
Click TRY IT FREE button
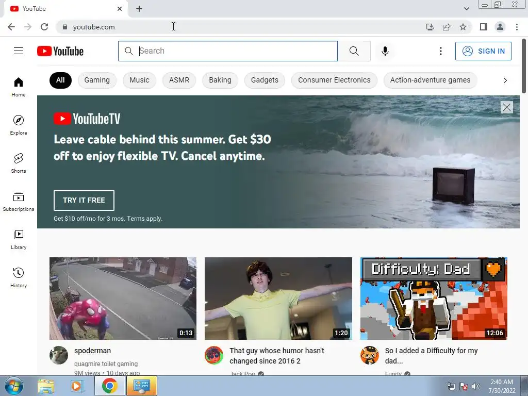pos(84,200)
